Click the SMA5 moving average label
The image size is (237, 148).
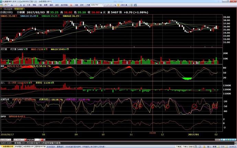[8, 16]
